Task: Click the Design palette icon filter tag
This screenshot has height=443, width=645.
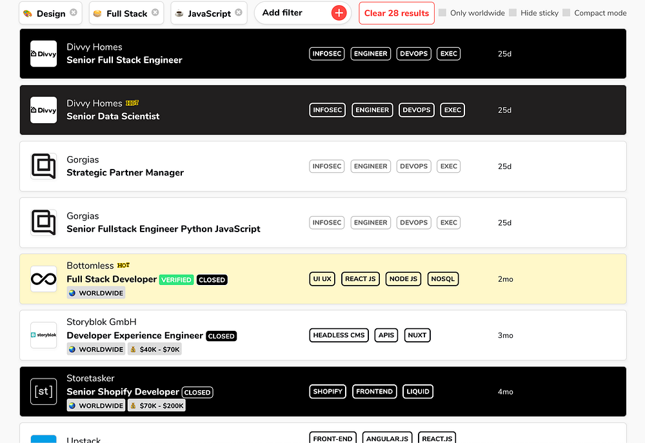Action: pos(28,14)
